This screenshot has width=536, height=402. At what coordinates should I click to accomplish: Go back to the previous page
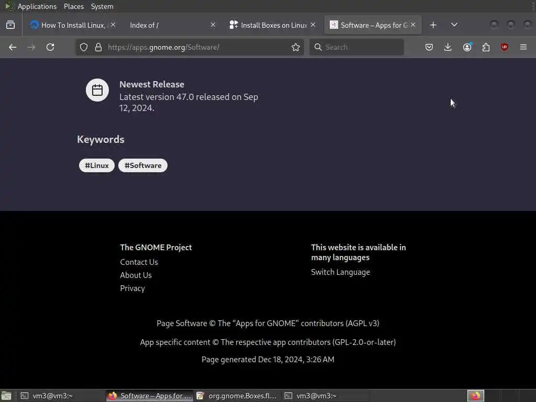tap(13, 47)
